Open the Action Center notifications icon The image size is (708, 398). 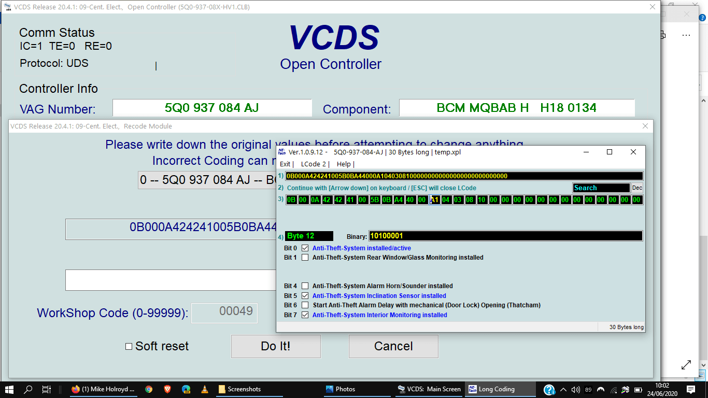[x=691, y=389]
